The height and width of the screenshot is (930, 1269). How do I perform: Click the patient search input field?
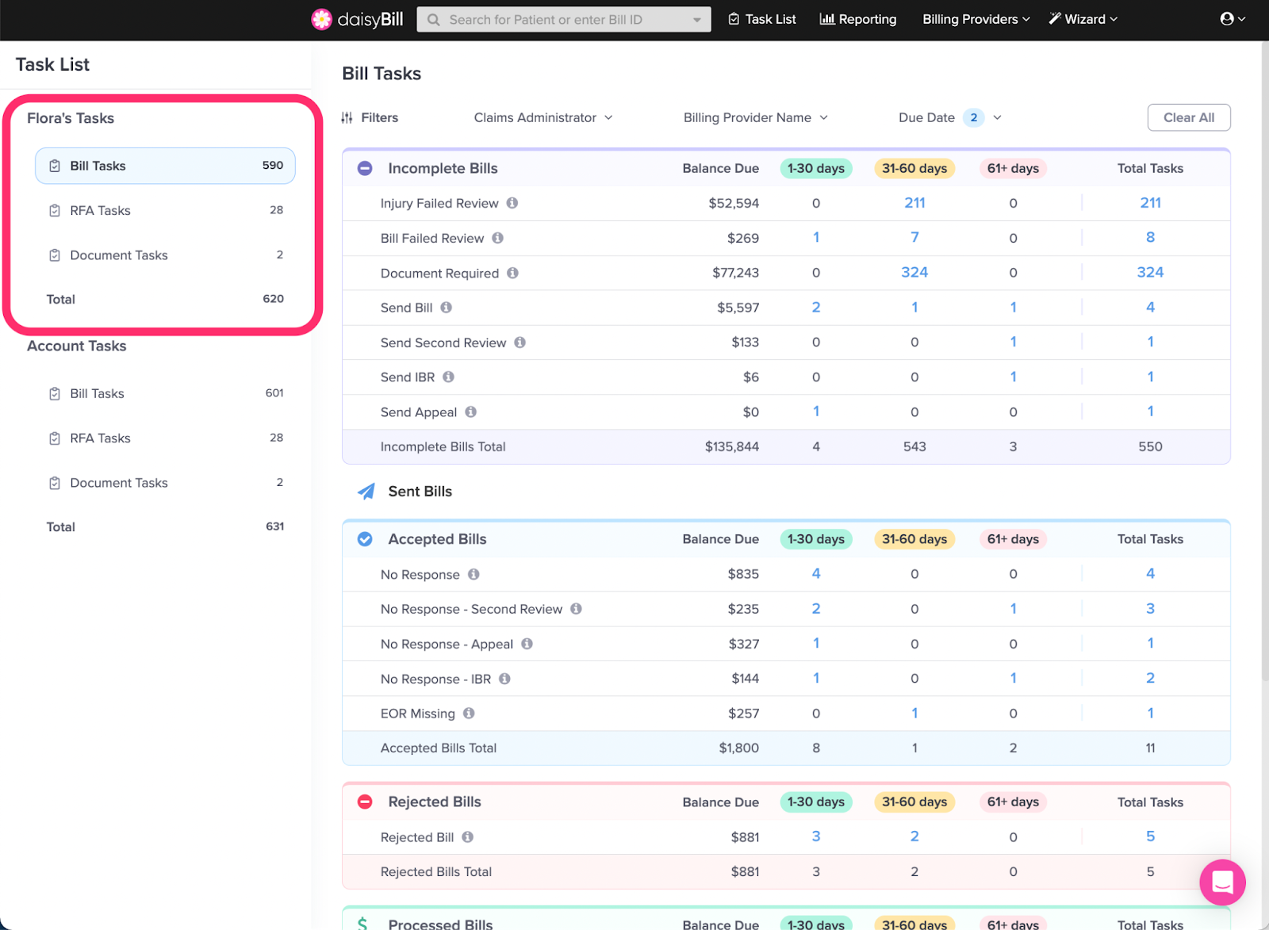click(555, 19)
